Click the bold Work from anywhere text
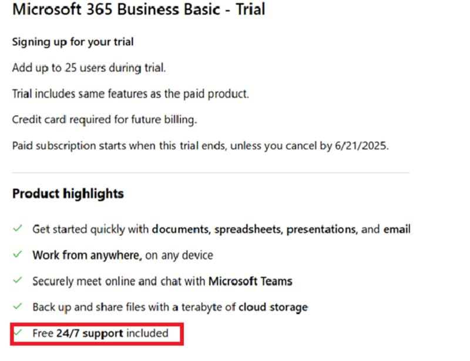Viewport: 470px width, 361px height. (87, 255)
